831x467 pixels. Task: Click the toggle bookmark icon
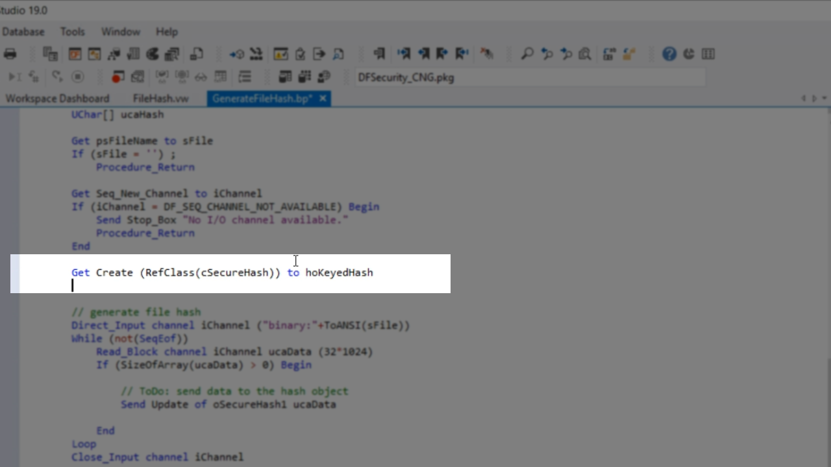pyautogui.click(x=379, y=54)
